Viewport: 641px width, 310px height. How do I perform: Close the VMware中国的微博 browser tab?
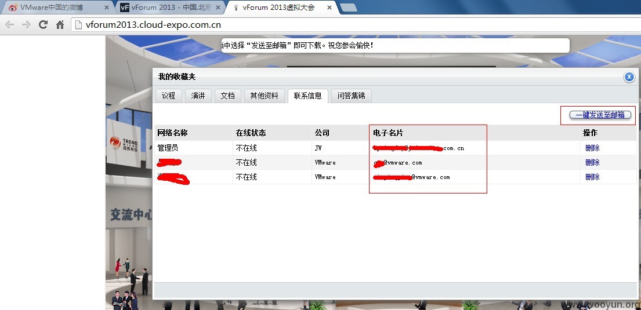pos(107,8)
